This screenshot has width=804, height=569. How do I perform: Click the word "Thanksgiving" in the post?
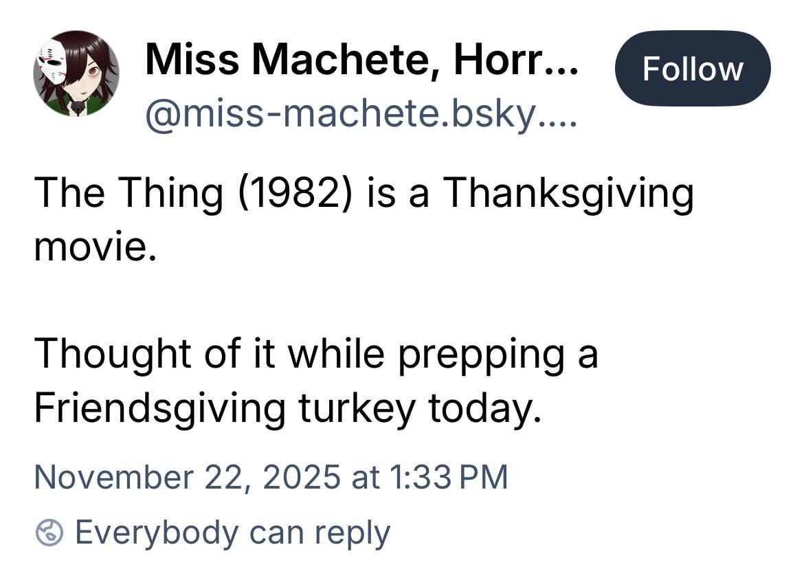point(568,193)
